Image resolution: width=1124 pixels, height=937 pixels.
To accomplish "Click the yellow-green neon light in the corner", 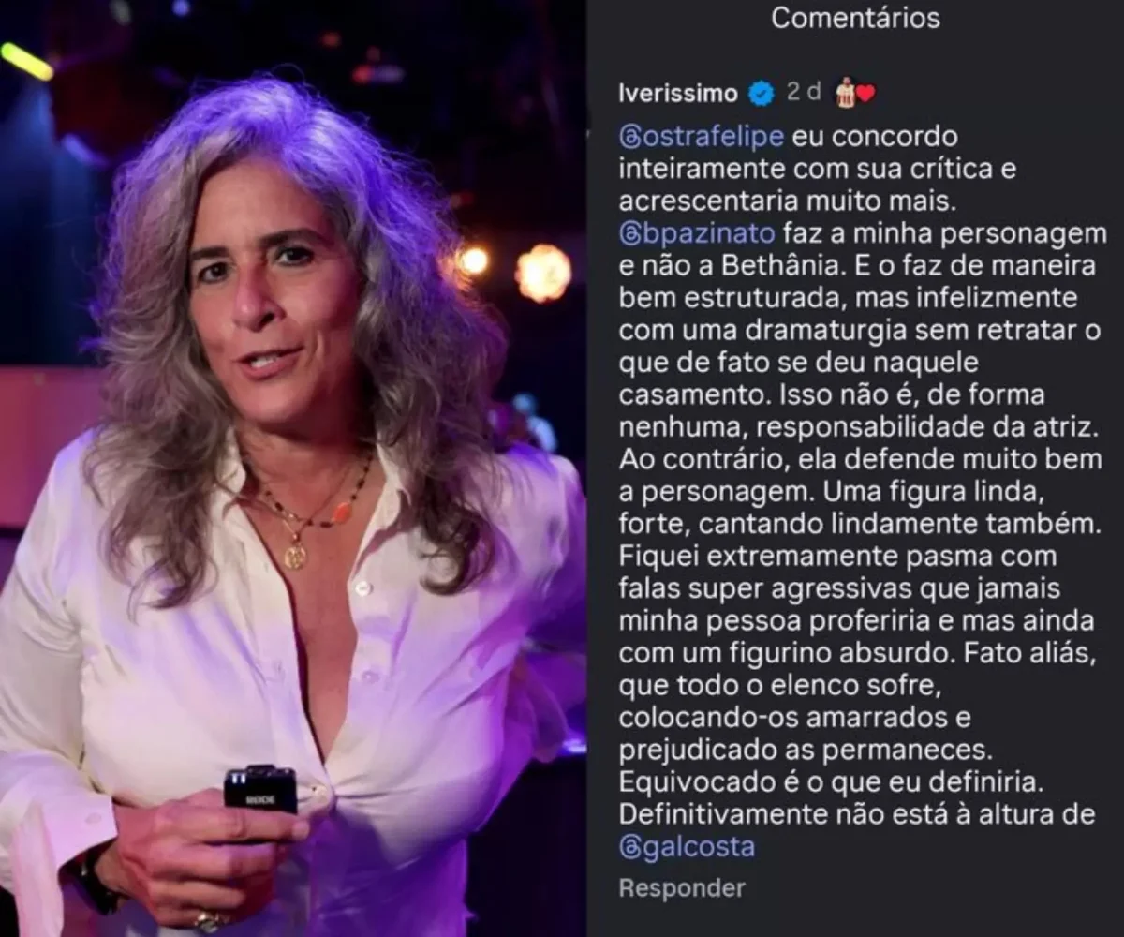I will [26, 61].
